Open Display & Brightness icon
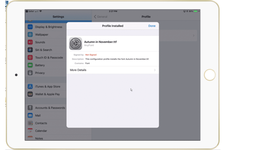Screen dimensions: 268x150 pos(30,27)
